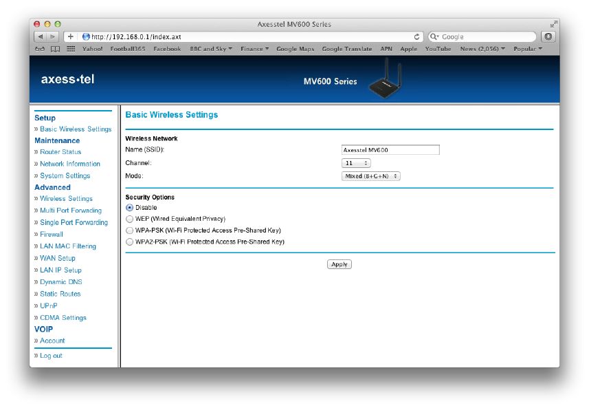Open VOIP Account page
The image size is (589, 408).
(x=52, y=341)
